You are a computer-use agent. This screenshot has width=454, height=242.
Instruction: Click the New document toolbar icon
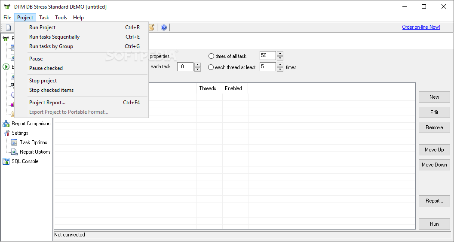(x=9, y=27)
